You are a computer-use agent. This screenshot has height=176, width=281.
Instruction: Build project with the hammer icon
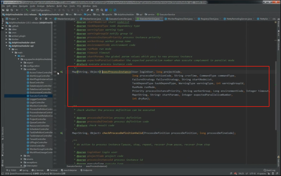[x=27, y=10]
